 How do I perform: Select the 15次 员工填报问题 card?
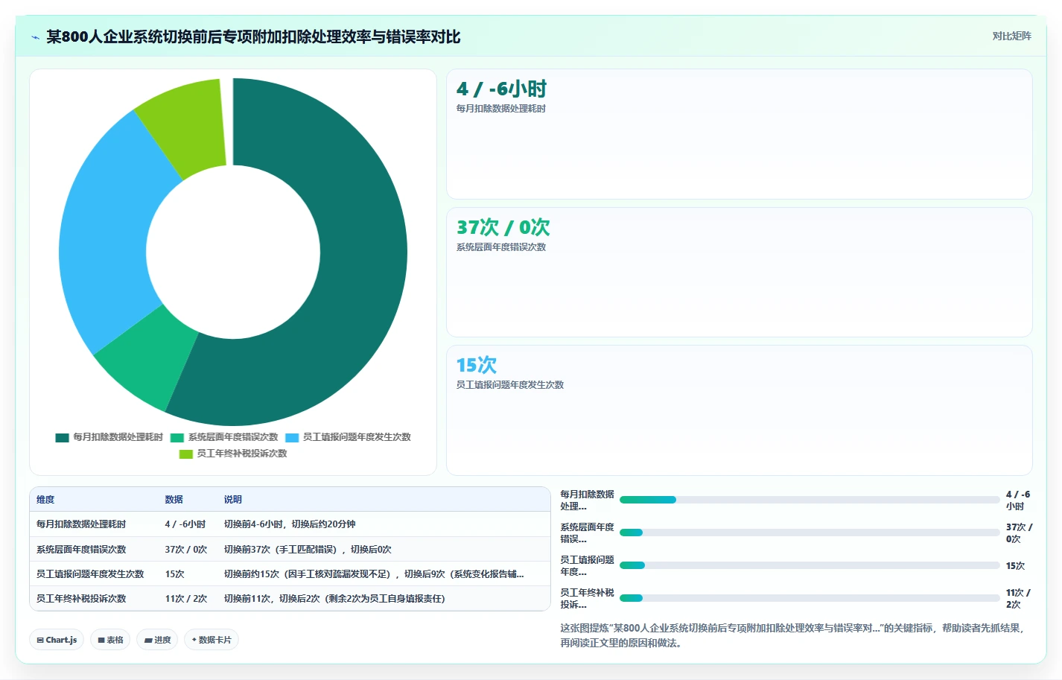coord(739,410)
